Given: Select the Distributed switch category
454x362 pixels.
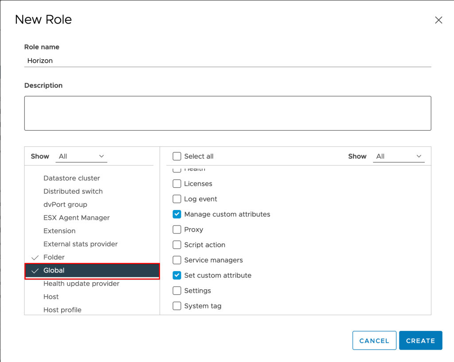Looking at the screenshot, I should coord(73,191).
